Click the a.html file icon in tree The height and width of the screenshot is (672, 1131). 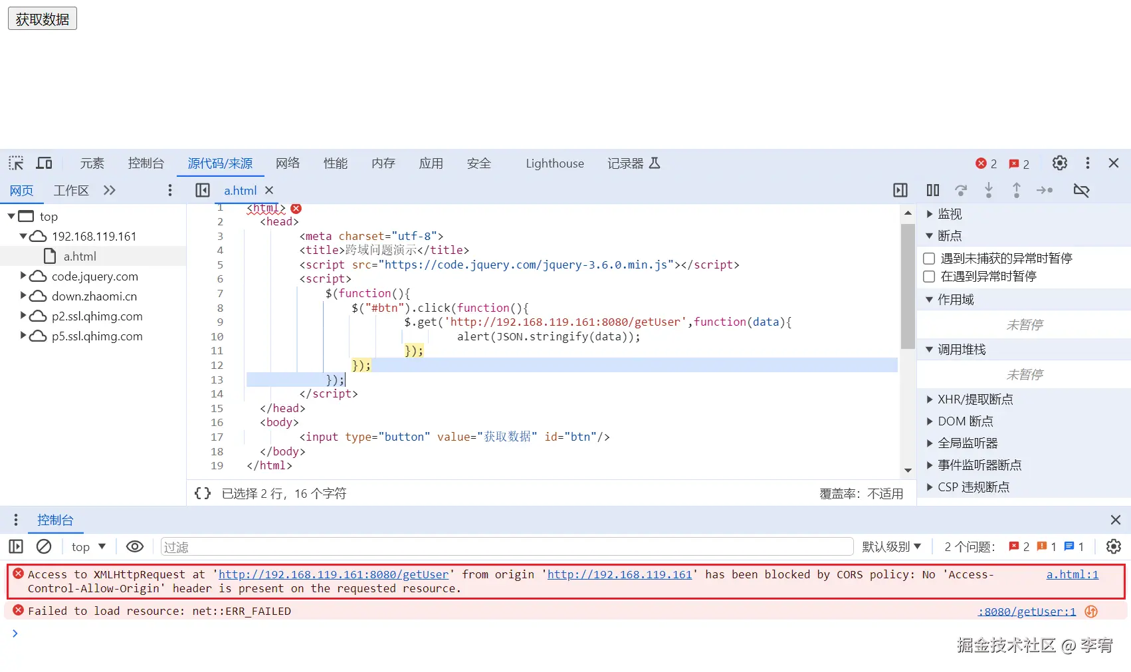click(50, 256)
